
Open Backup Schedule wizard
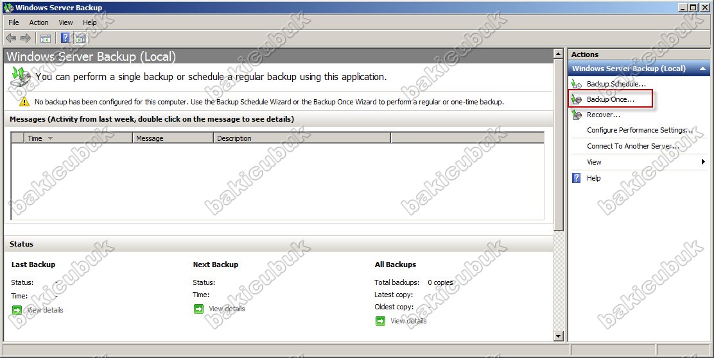[616, 84]
